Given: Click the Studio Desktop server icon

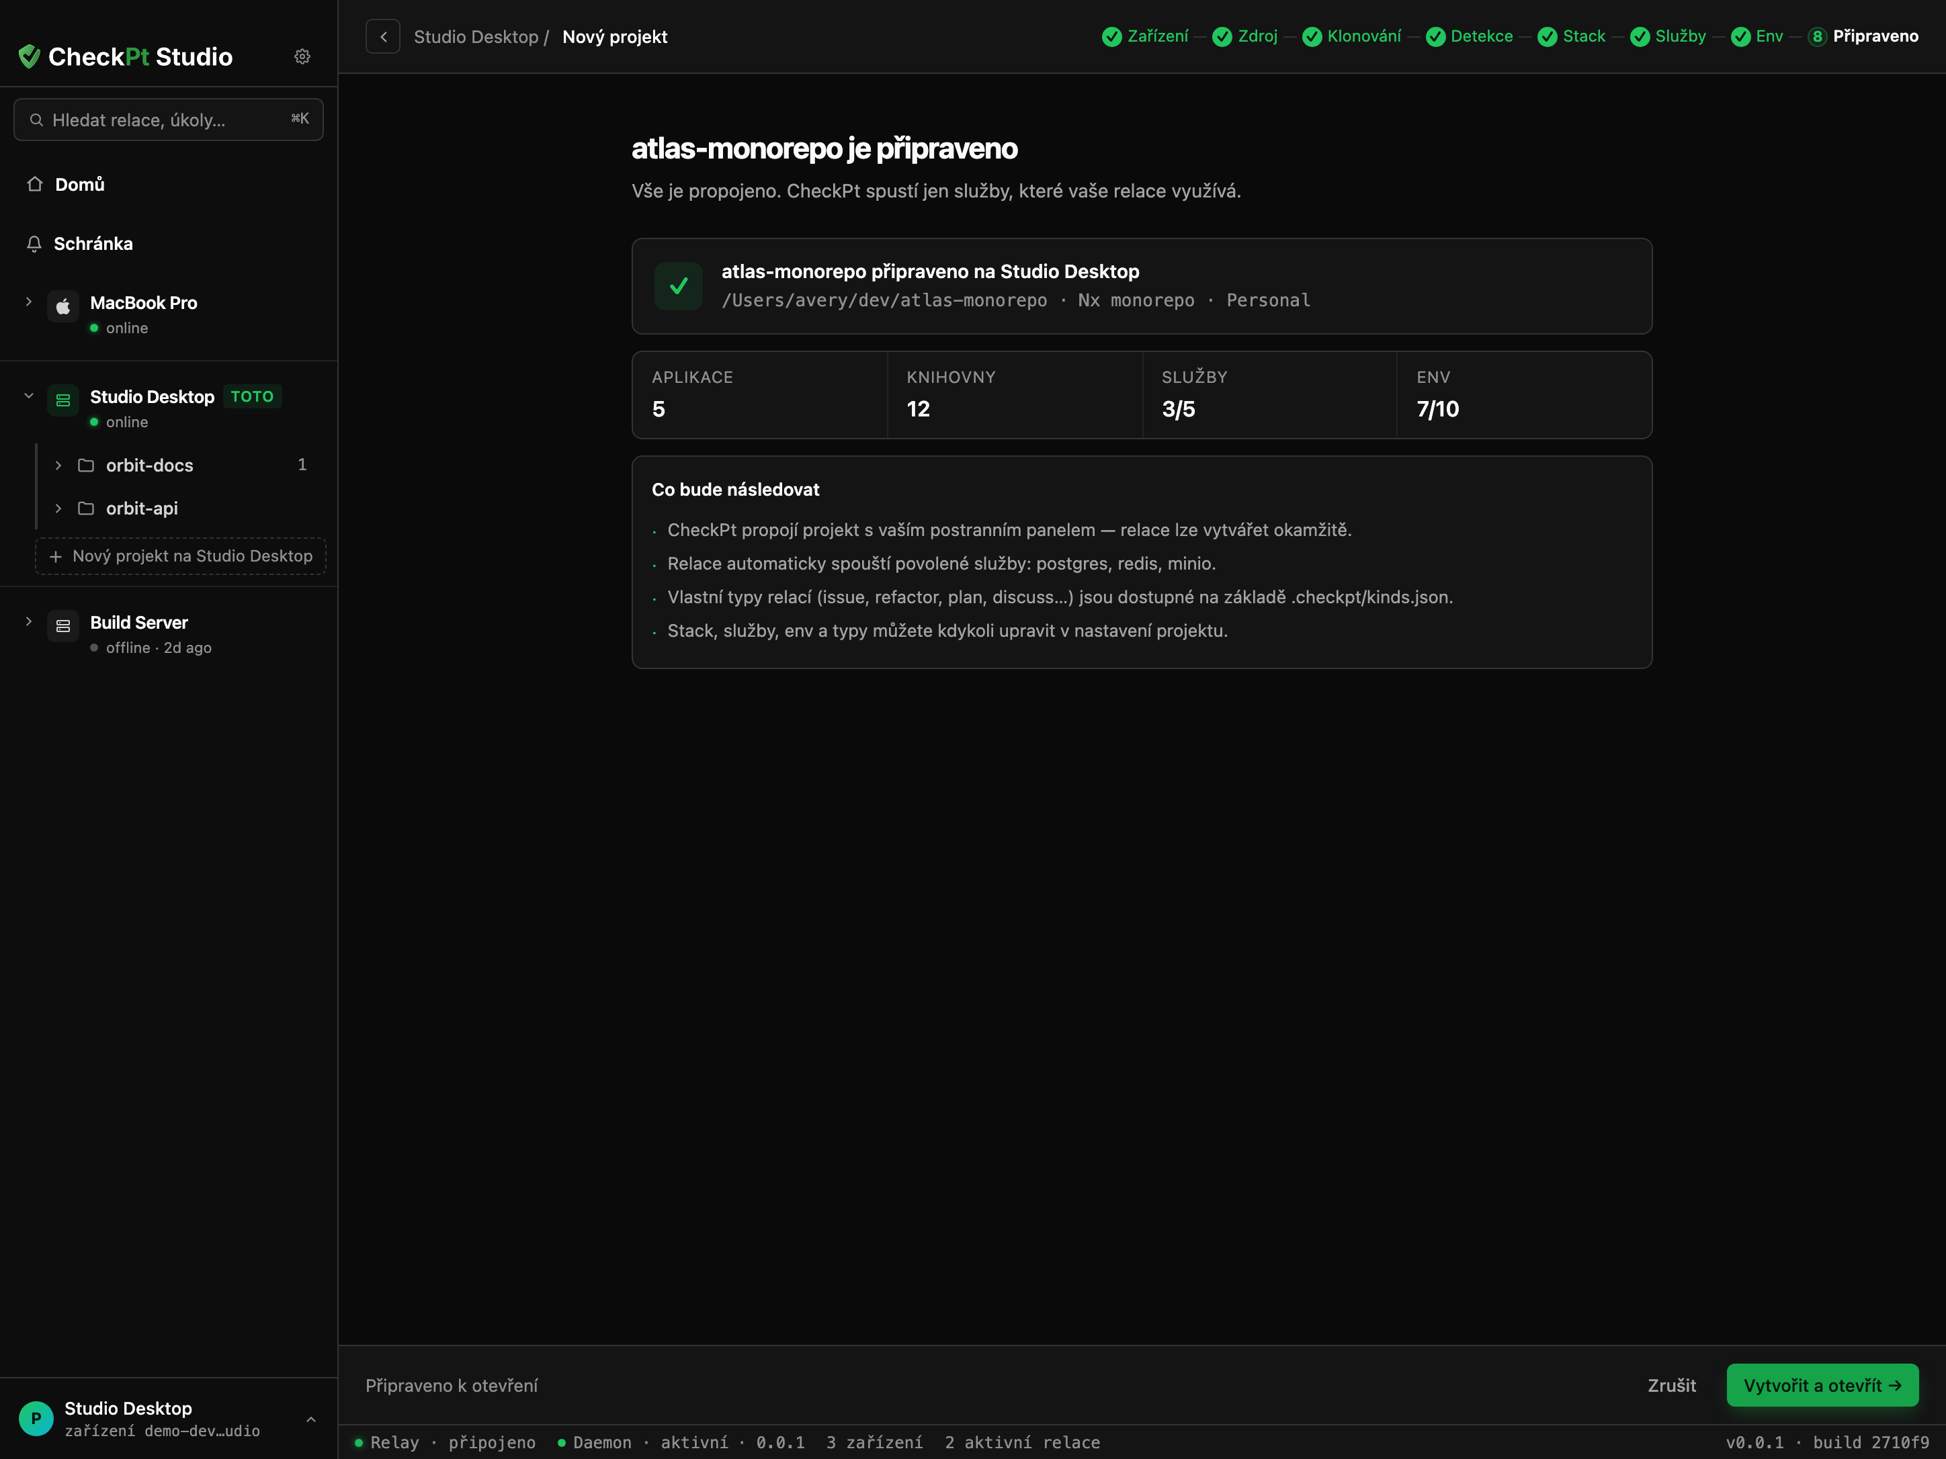Looking at the screenshot, I should [x=62, y=400].
